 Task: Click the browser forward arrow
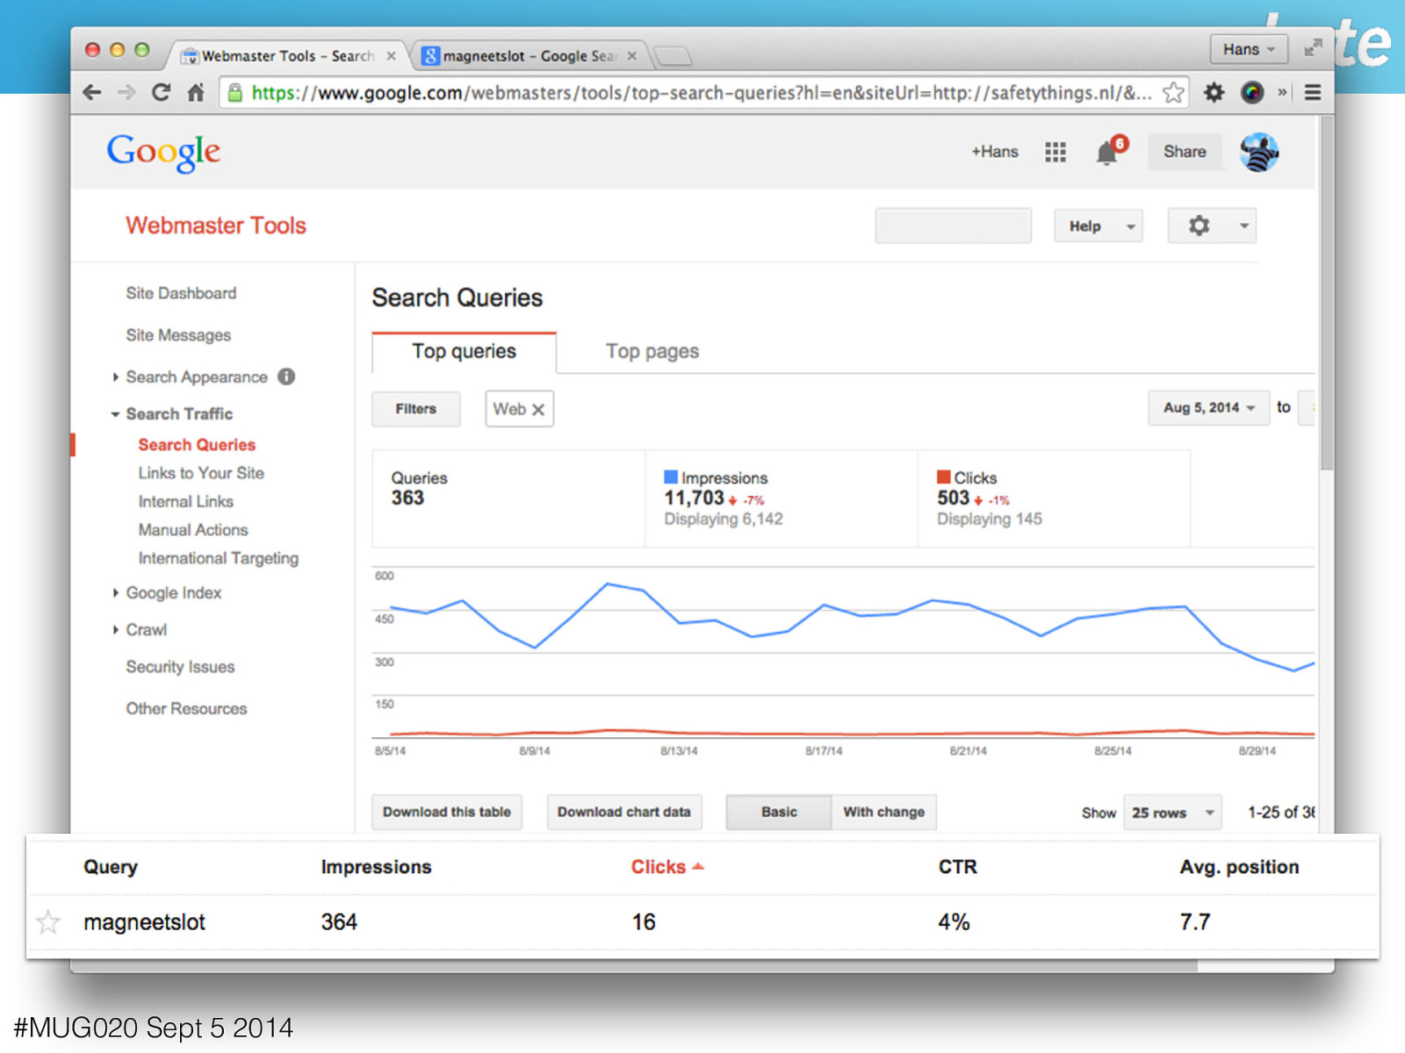126,92
